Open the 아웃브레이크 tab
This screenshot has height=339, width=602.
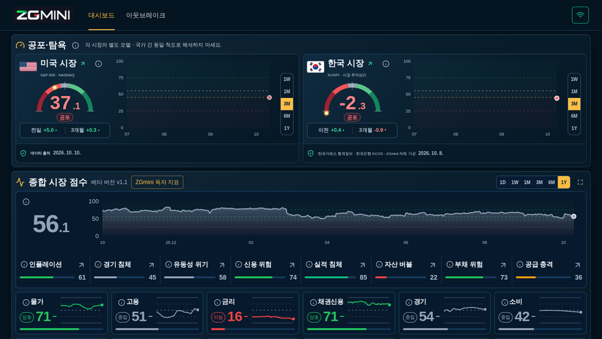145,15
